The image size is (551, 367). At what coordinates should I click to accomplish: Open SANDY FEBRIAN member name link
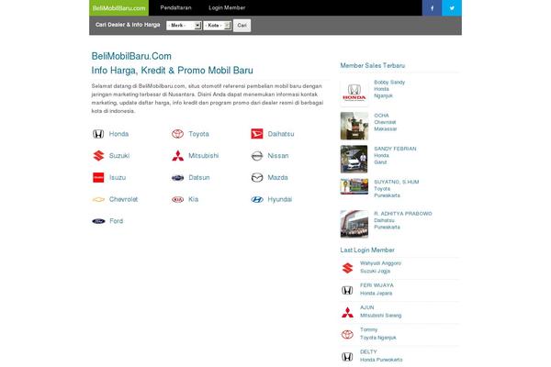pyautogui.click(x=395, y=149)
